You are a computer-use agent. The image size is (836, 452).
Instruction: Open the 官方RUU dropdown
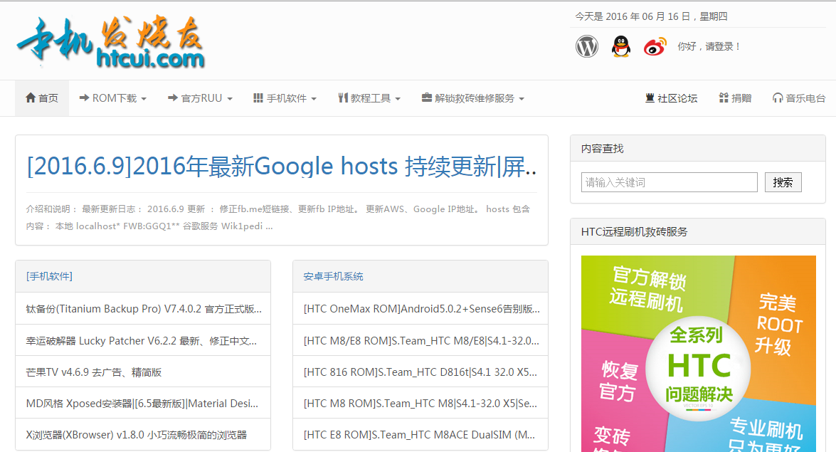[x=201, y=98]
